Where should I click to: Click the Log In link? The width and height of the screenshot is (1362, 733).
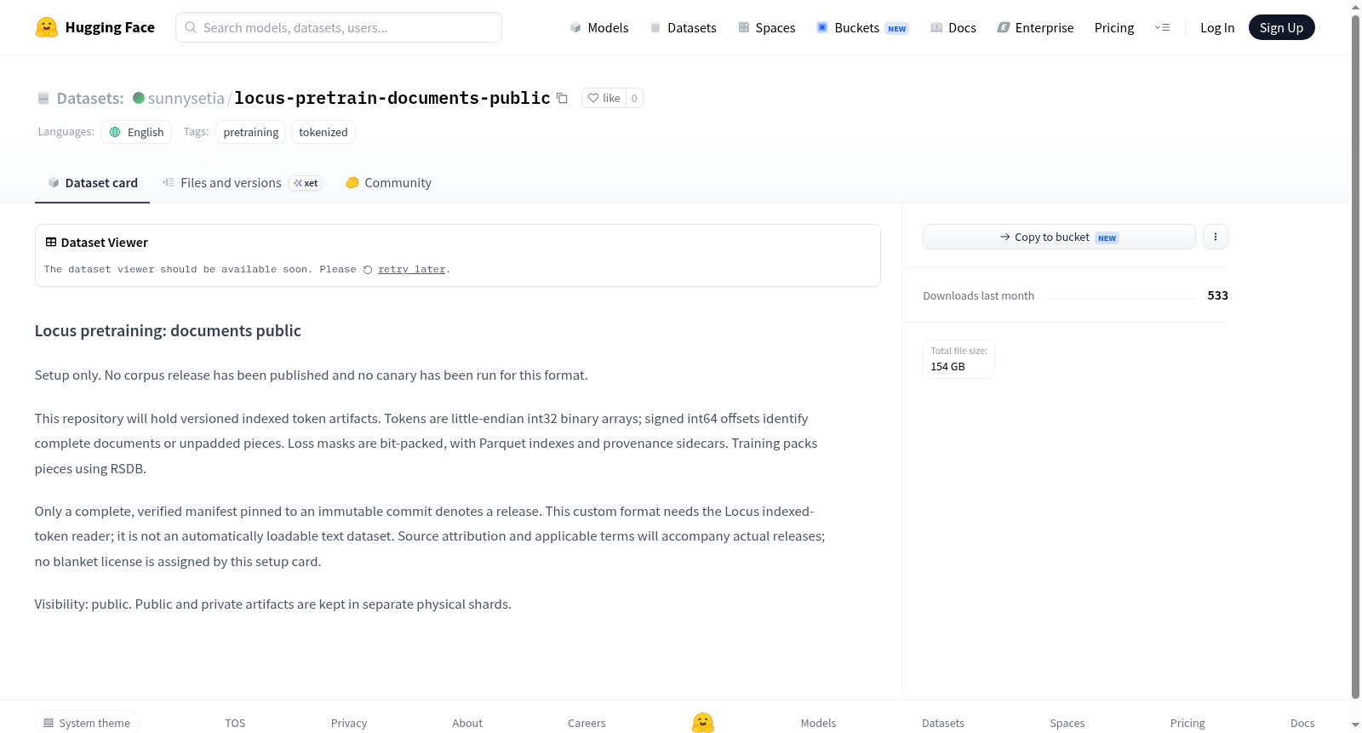pos(1217,27)
